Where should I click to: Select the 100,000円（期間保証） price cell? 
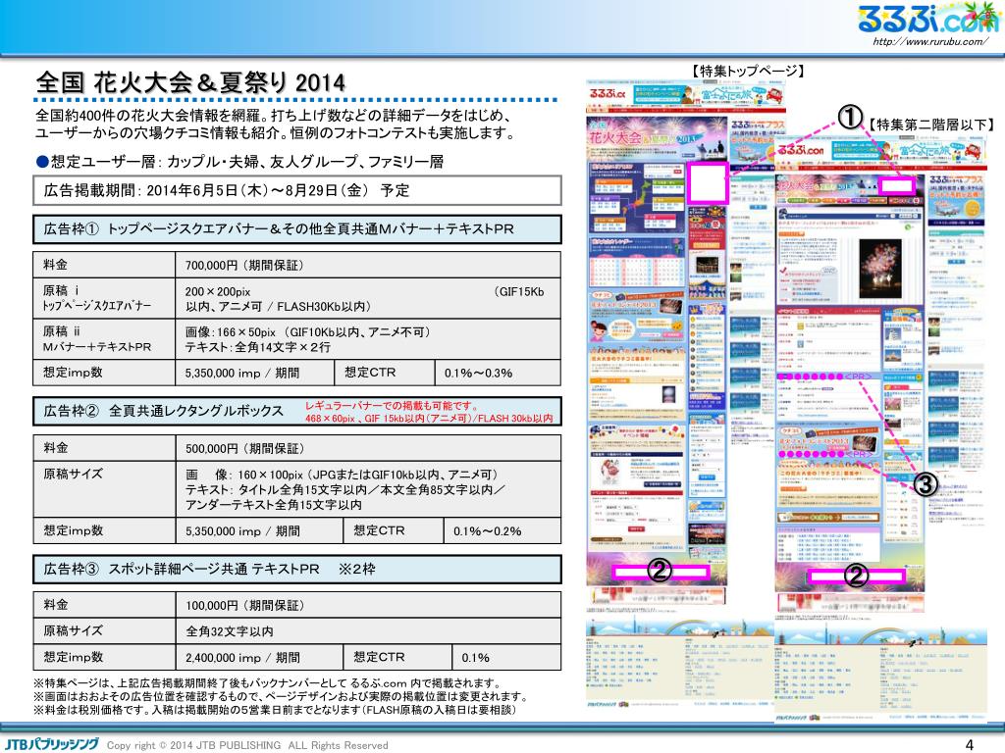[368, 605]
